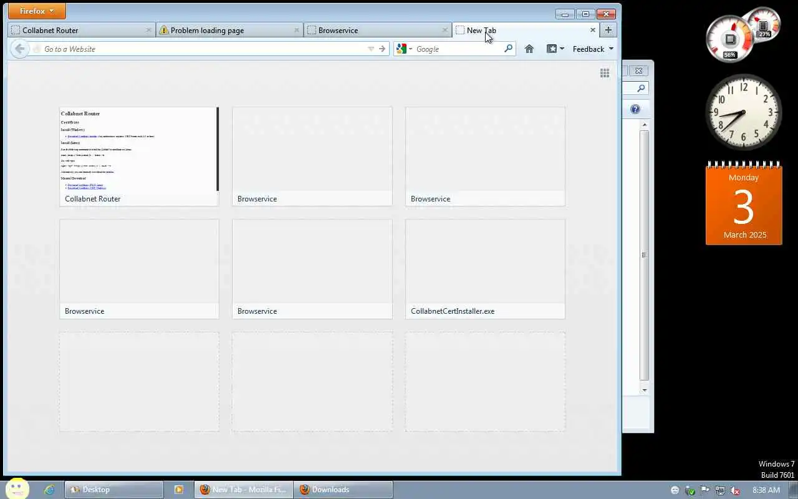798x499 pixels.
Task: Switch to the Collabnet Router tab
Action: [81, 30]
